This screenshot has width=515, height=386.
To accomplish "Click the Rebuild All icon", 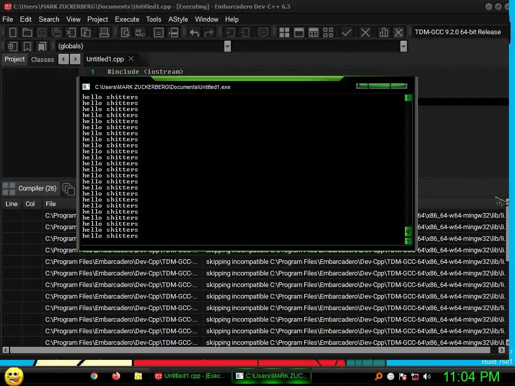I will 328,32.
